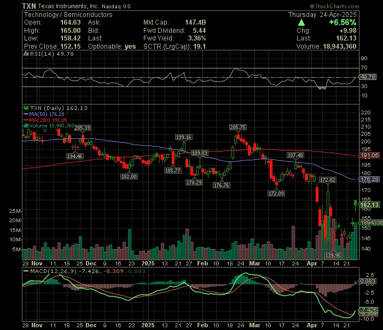The width and height of the screenshot is (383, 330).
Task: Click the SCTR (LrgCap) value 19.1
Action: (200, 47)
